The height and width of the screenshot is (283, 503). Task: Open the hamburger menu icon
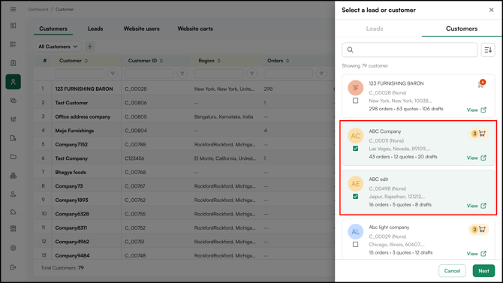pos(14,9)
